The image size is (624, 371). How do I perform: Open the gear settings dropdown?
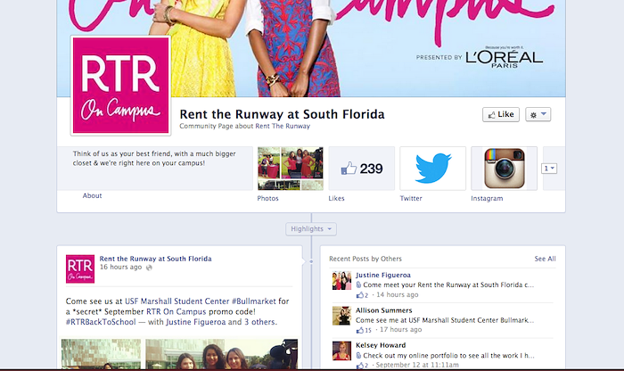click(538, 115)
